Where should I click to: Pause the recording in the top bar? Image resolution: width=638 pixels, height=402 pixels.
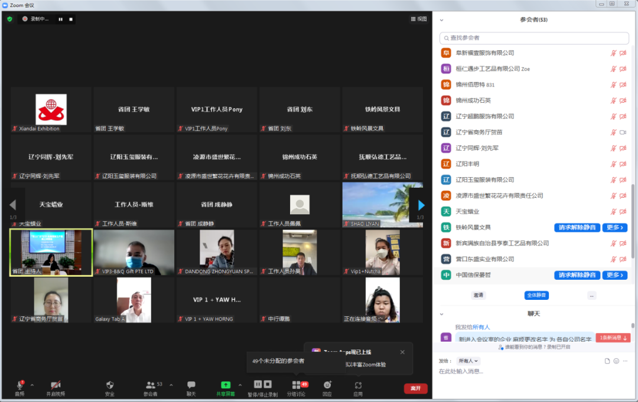(x=61, y=19)
